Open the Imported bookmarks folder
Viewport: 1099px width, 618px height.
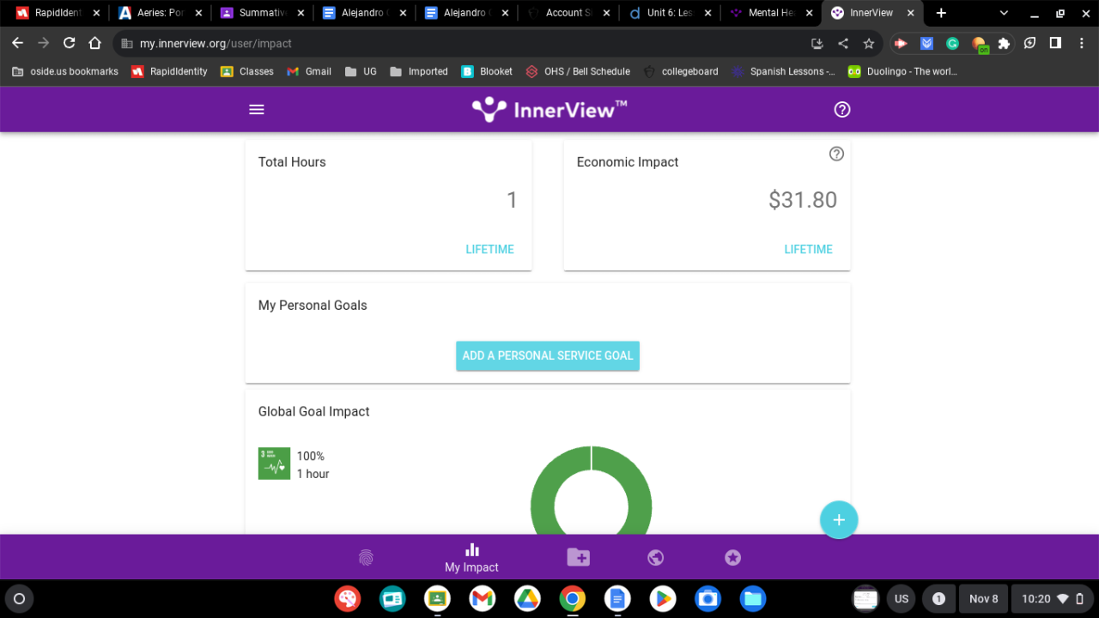tap(419, 71)
